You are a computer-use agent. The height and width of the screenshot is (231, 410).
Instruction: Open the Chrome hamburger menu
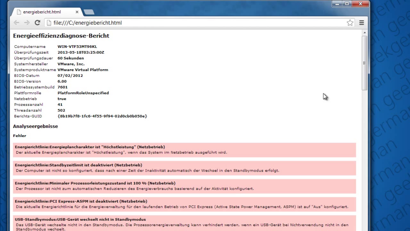point(362,23)
